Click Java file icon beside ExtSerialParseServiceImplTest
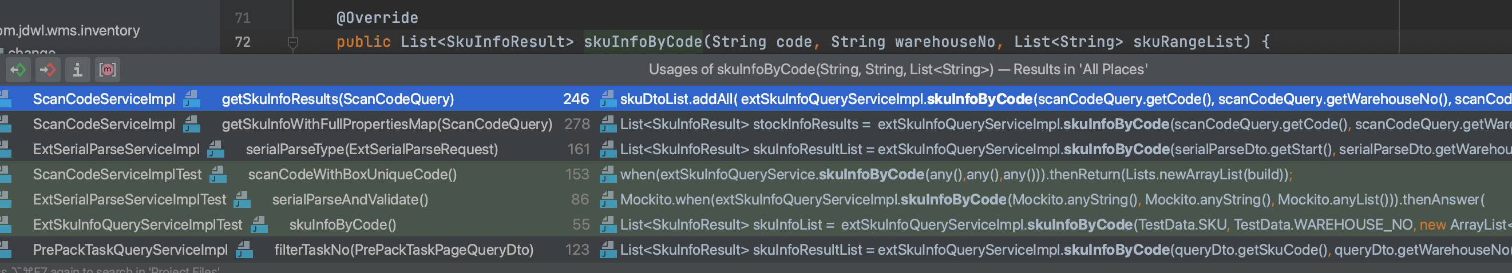1512x273 pixels. point(242,200)
